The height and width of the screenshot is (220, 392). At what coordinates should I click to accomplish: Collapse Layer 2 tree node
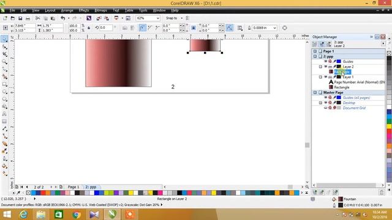click(x=320, y=67)
